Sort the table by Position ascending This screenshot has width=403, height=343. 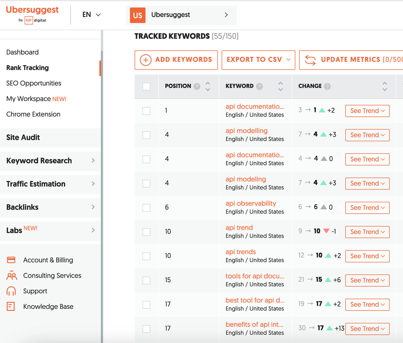click(x=208, y=83)
